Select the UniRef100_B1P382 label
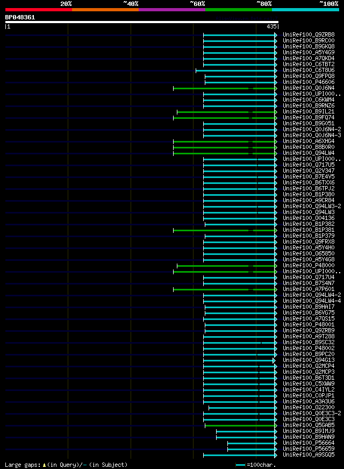Image resolution: width=344 pixels, height=469 pixels. 309,224
